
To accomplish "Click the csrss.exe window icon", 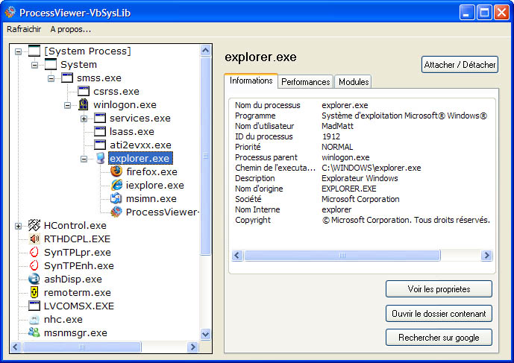I will click(x=84, y=91).
